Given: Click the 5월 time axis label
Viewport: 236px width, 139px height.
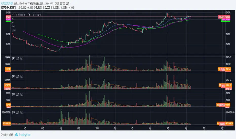Looking at the screenshot, I should pyautogui.click(x=168, y=128).
